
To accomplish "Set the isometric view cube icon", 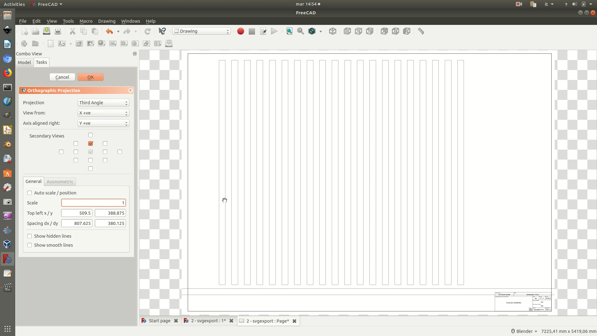I will (x=333, y=31).
